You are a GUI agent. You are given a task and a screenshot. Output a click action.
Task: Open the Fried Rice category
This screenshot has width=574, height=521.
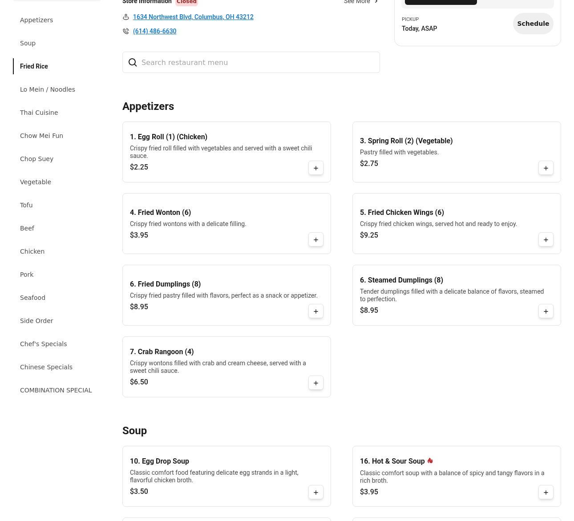pyautogui.click(x=34, y=66)
